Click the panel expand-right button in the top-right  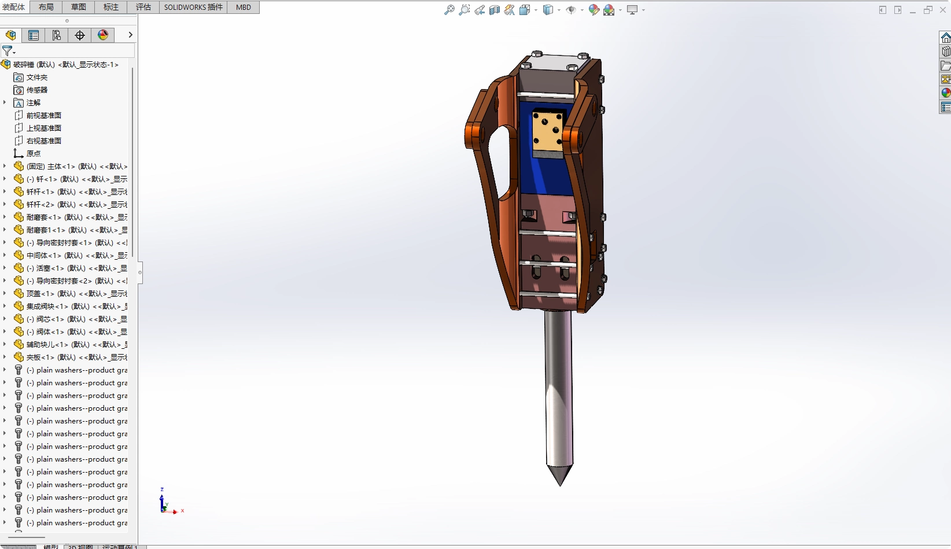coord(898,10)
